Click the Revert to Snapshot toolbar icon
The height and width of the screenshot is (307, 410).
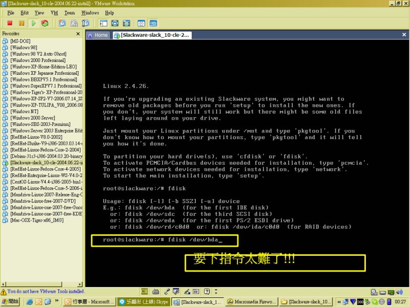74,23
